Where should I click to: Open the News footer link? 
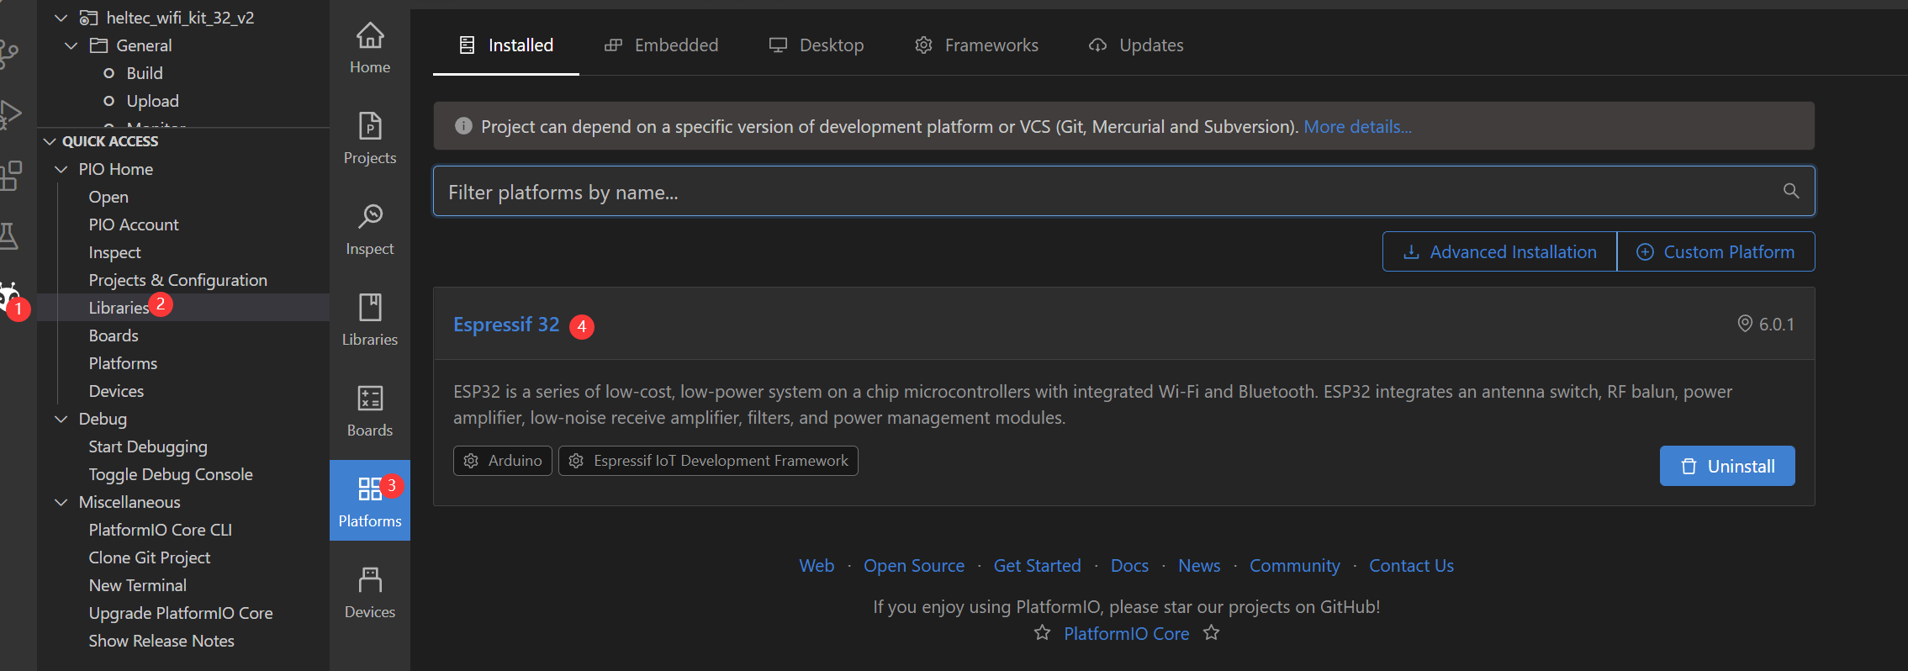[x=1199, y=566]
